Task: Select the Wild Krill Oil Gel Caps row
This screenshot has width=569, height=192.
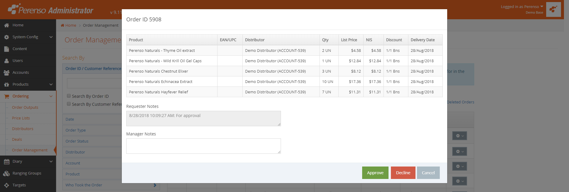Action: click(284, 61)
